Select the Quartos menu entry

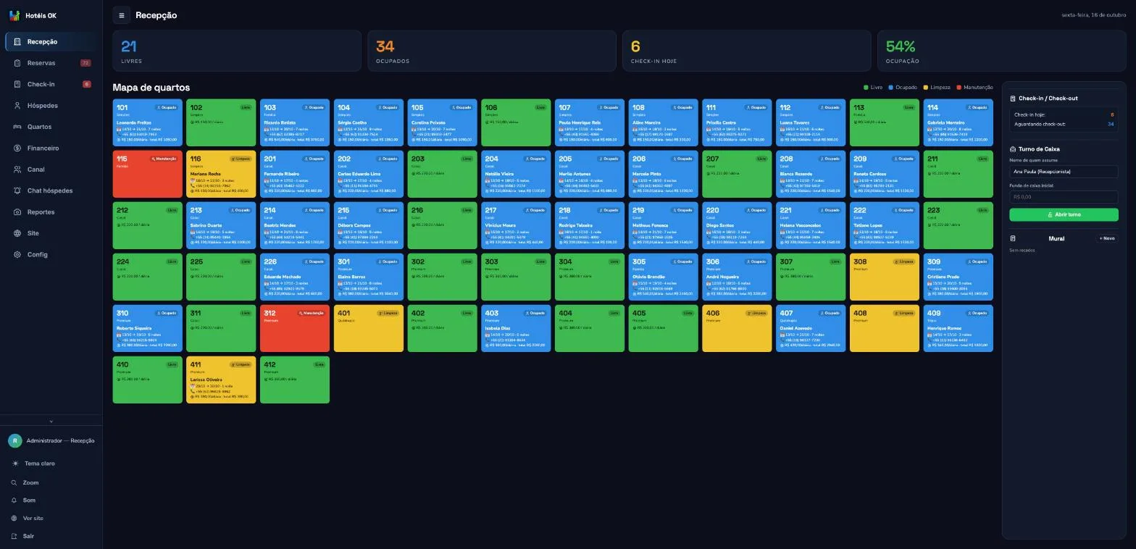(x=51, y=127)
